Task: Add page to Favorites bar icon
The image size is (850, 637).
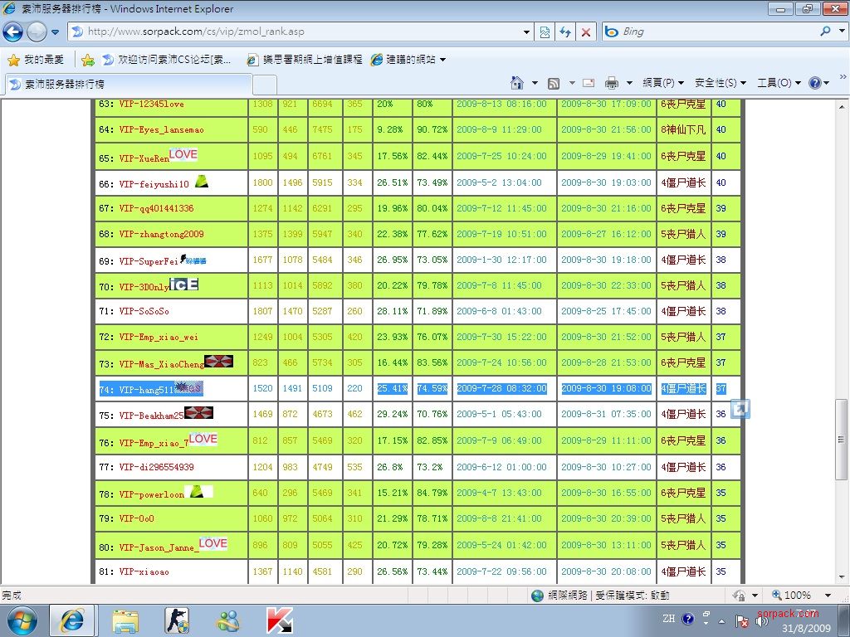Action: point(87,60)
